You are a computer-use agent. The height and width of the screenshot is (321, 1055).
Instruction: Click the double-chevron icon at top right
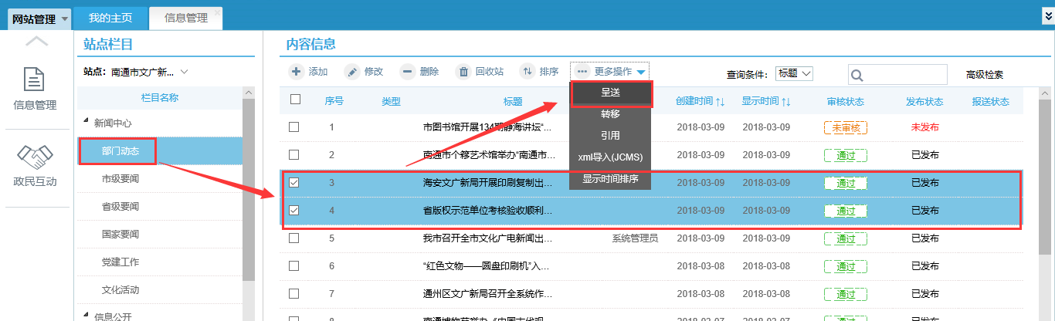(1047, 16)
